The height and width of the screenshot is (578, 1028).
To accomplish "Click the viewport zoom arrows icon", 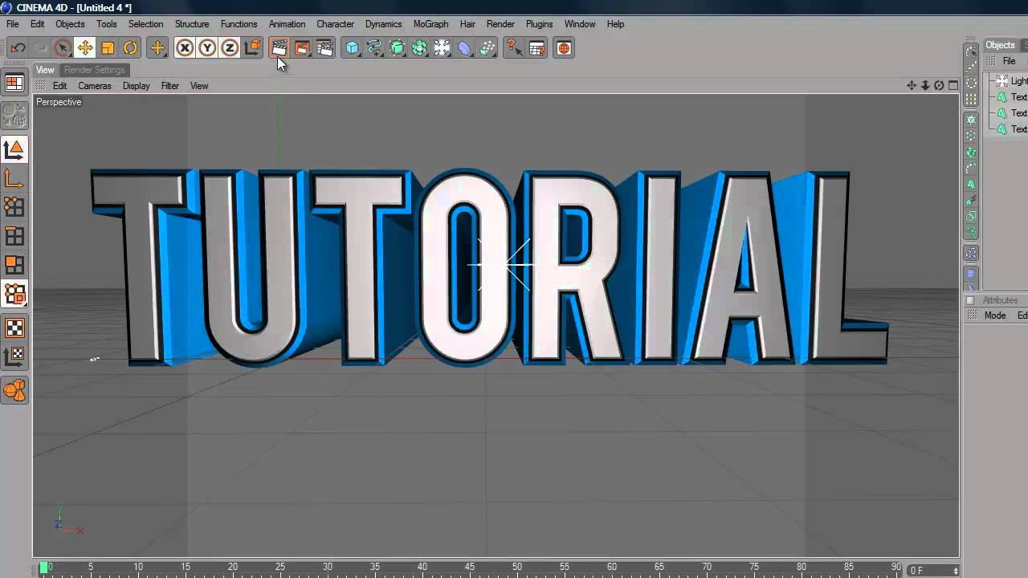I will click(925, 85).
